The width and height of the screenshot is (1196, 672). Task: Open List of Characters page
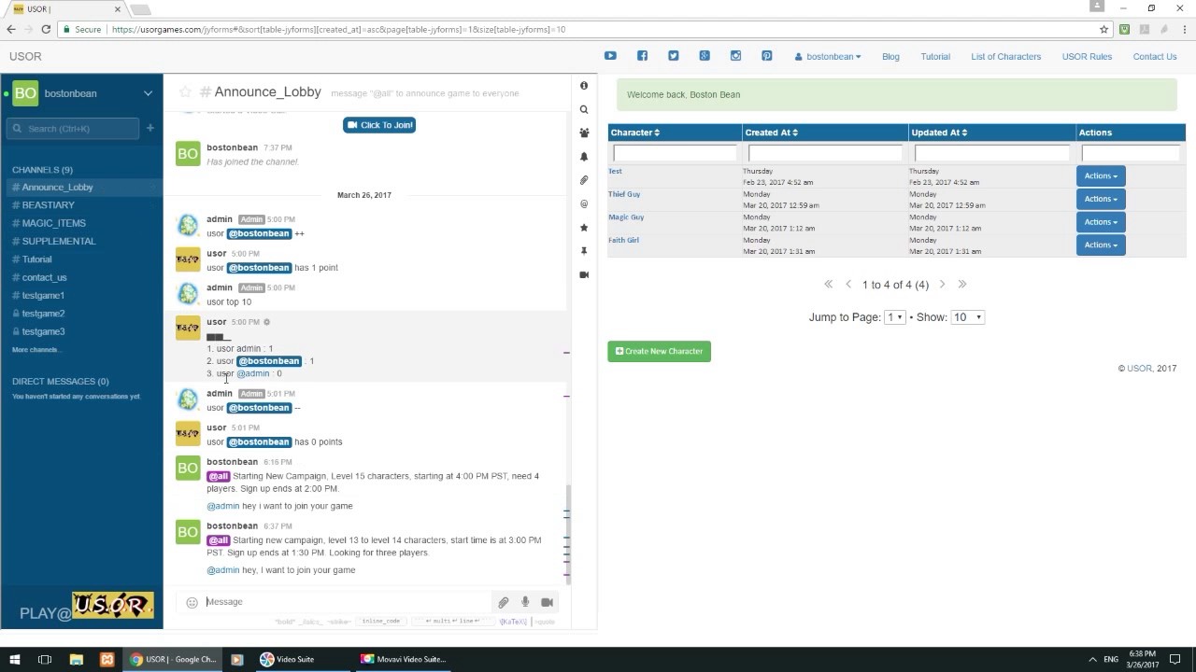click(x=1005, y=57)
